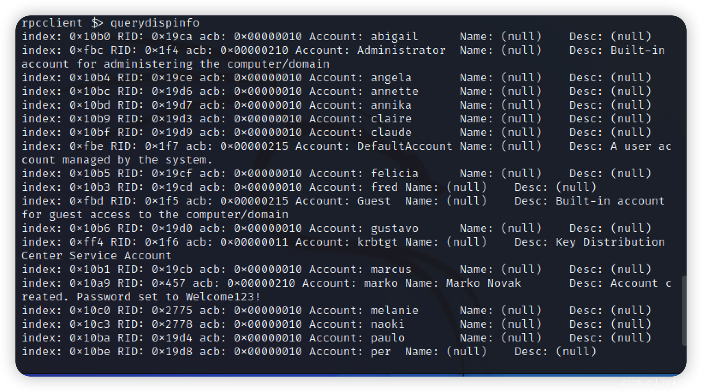Click the krbtgt account name
The height and width of the screenshot is (392, 702).
click(x=377, y=242)
